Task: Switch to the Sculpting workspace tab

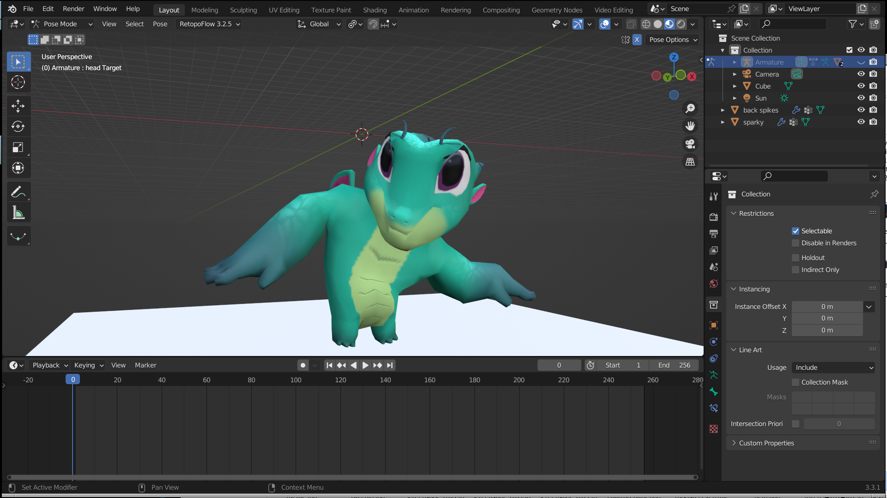Action: [x=243, y=10]
